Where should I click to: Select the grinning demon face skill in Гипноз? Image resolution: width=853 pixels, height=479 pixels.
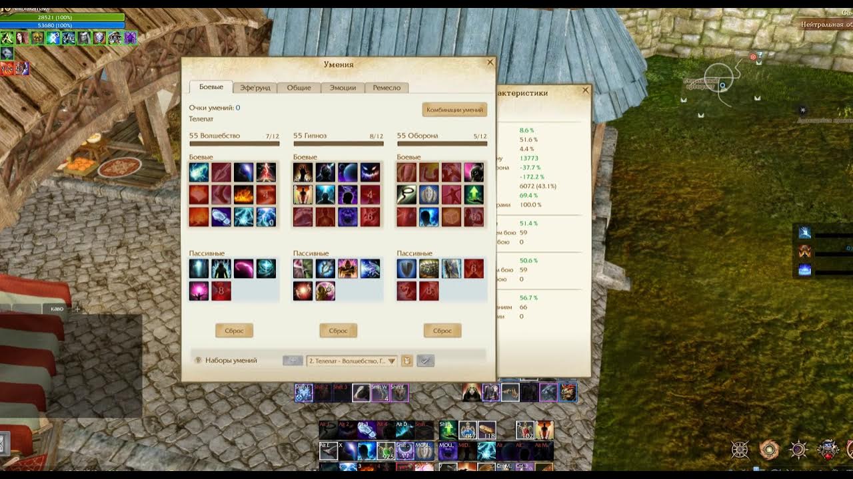click(370, 173)
